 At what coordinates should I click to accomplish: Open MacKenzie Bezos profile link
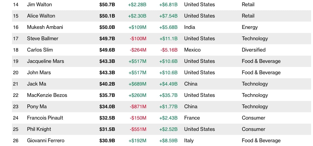(x=47, y=95)
